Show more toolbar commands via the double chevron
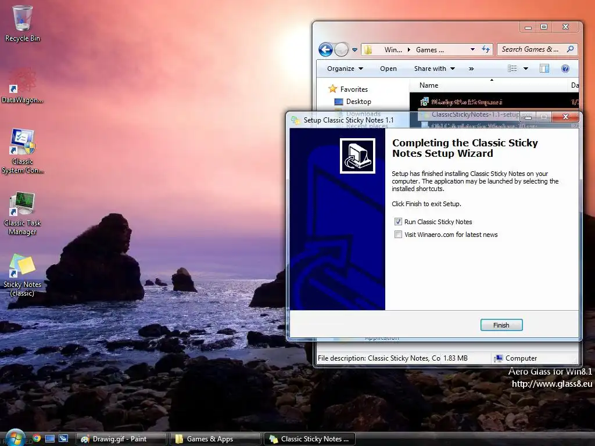 click(x=471, y=69)
